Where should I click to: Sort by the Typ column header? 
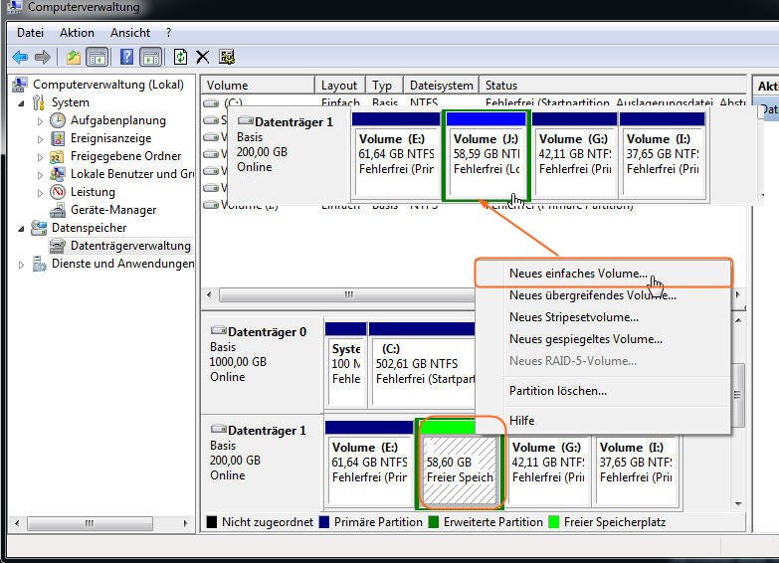coord(385,85)
